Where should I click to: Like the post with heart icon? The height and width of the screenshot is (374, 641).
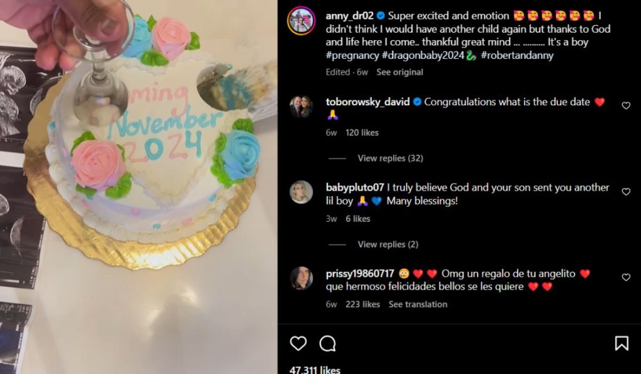tap(299, 343)
